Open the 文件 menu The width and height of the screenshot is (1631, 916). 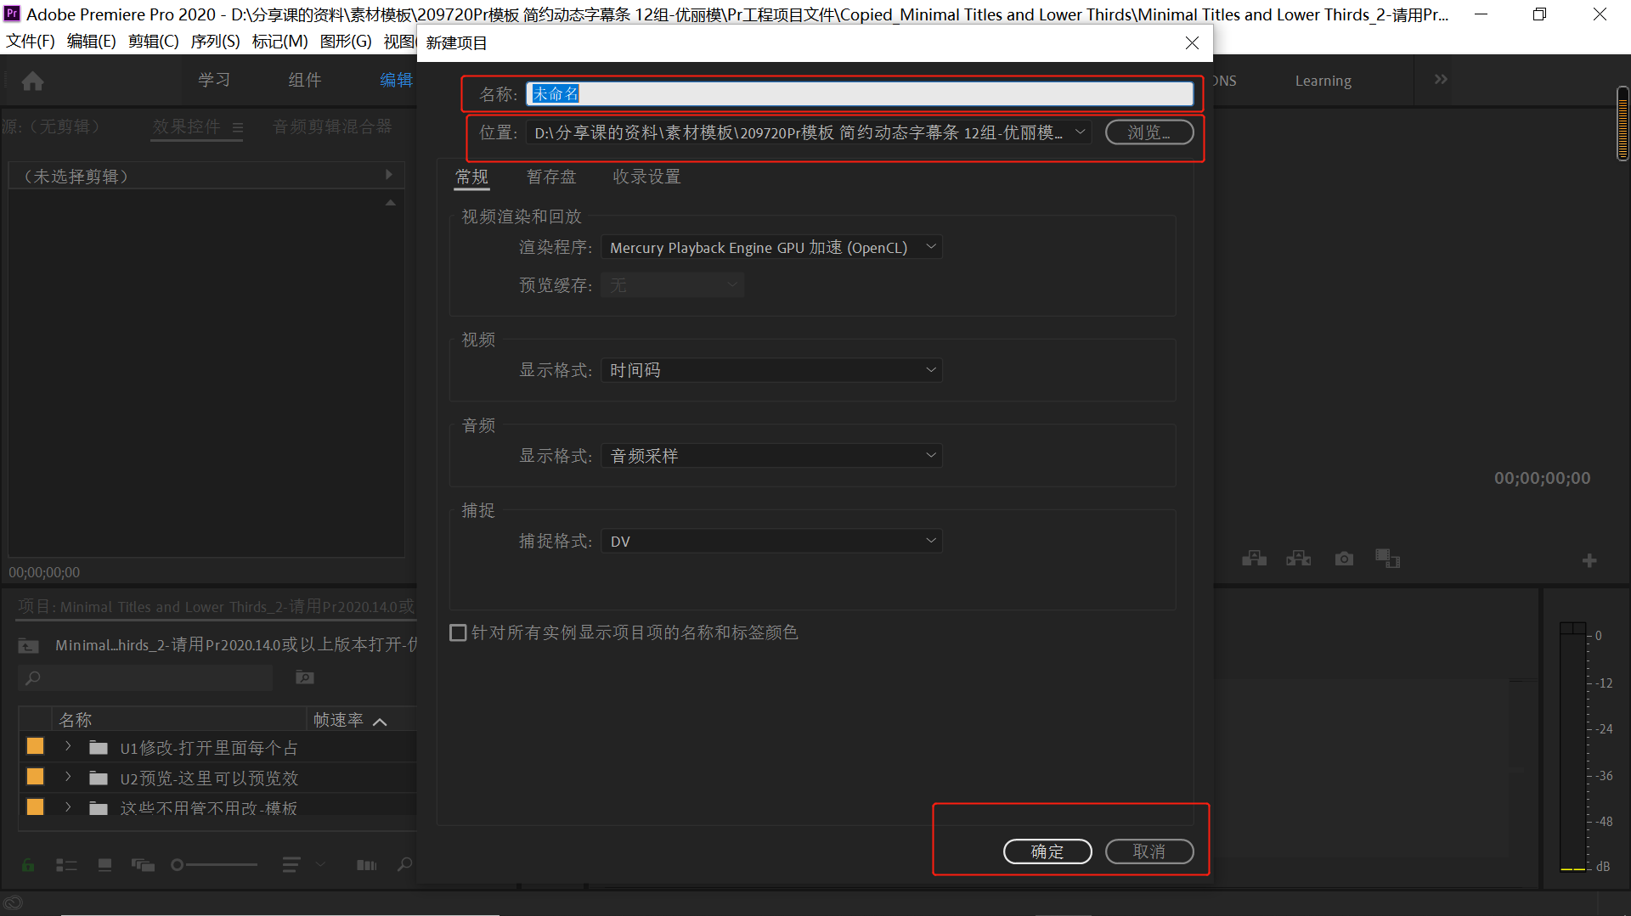point(30,40)
